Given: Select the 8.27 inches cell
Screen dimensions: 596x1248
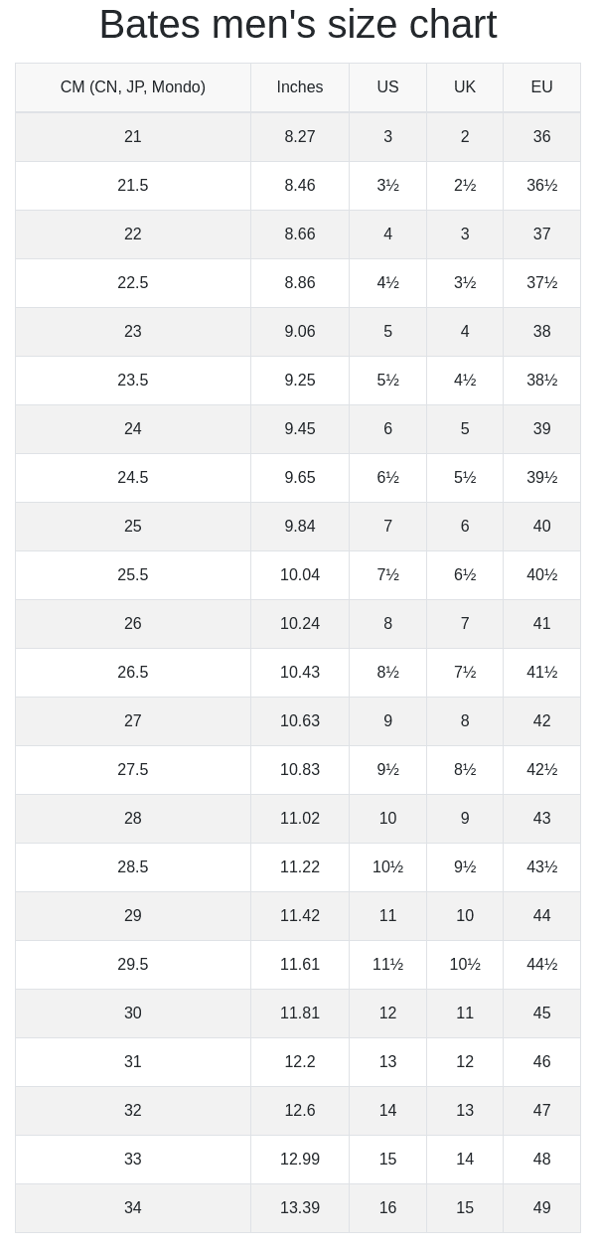Looking at the screenshot, I should click(x=300, y=137).
